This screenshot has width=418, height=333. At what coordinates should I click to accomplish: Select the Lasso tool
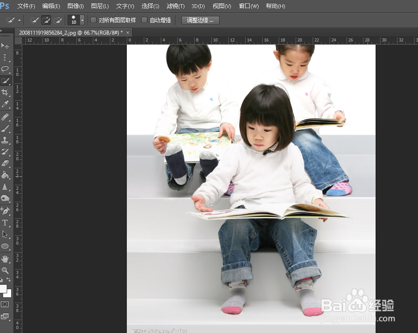(6, 69)
